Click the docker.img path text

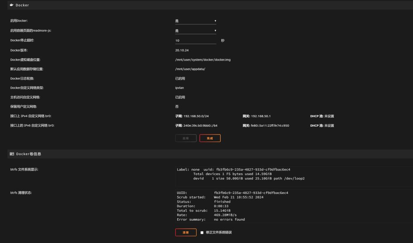point(203,60)
